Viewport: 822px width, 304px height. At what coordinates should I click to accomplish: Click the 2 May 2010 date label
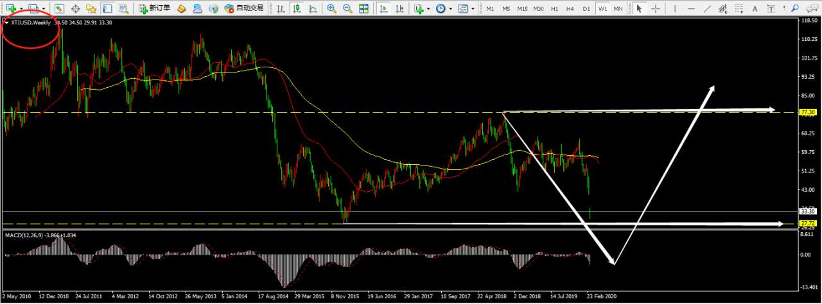16,298
